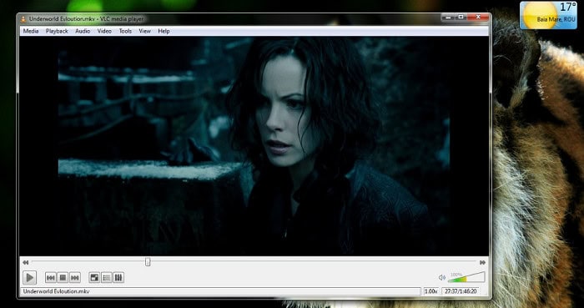Open the weather gadget showing 17°
Screen dimensions: 584x308
point(548,15)
